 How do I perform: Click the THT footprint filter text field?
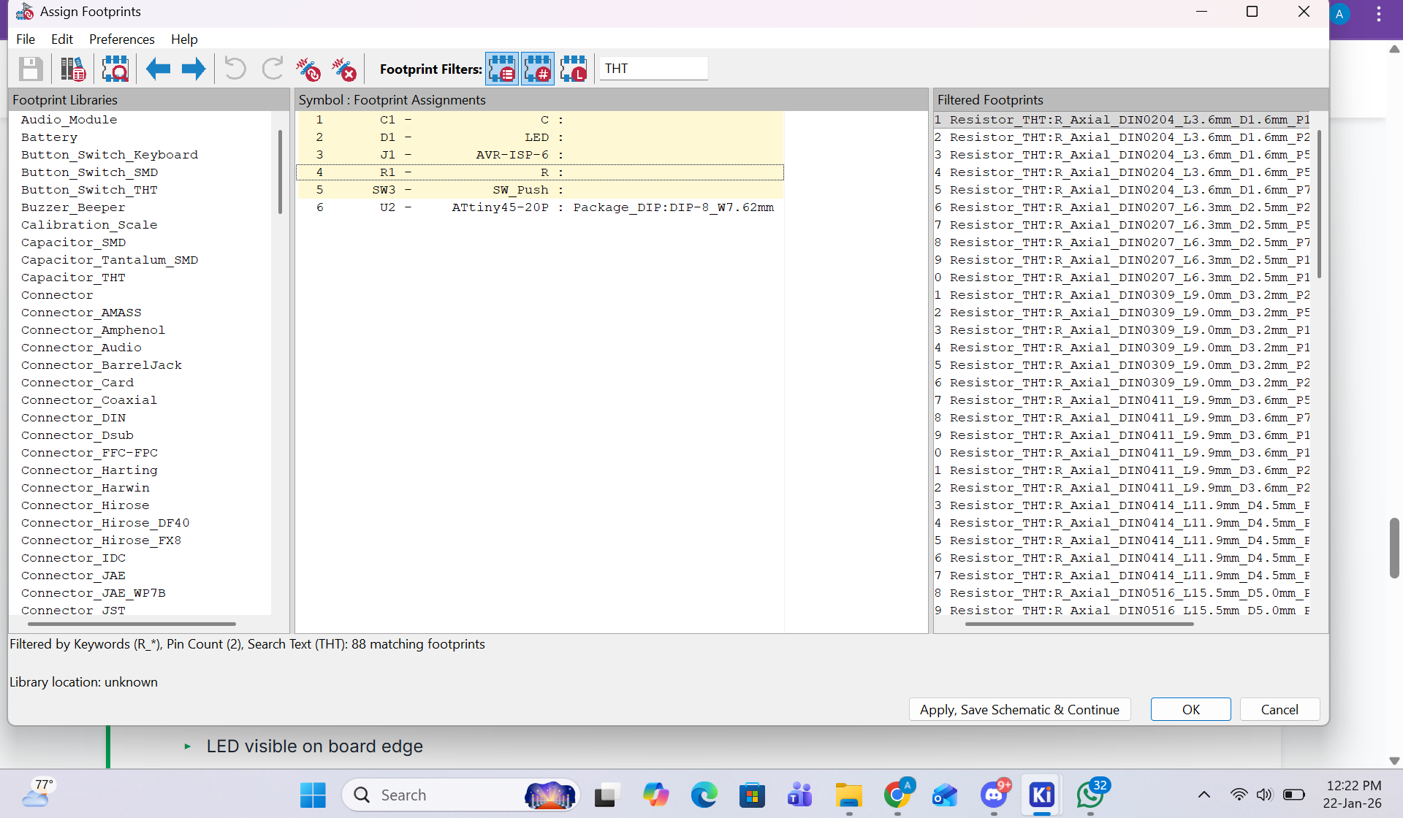pos(653,69)
